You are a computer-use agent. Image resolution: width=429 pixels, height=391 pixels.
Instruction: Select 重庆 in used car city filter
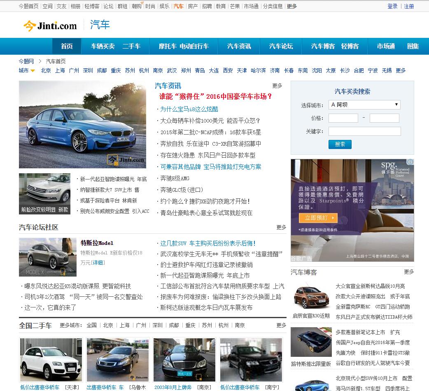point(190,325)
